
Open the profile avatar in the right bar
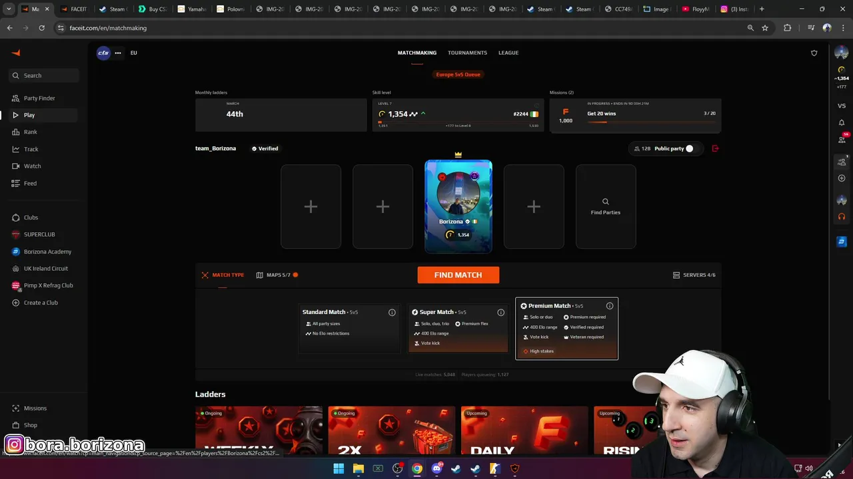842,53
